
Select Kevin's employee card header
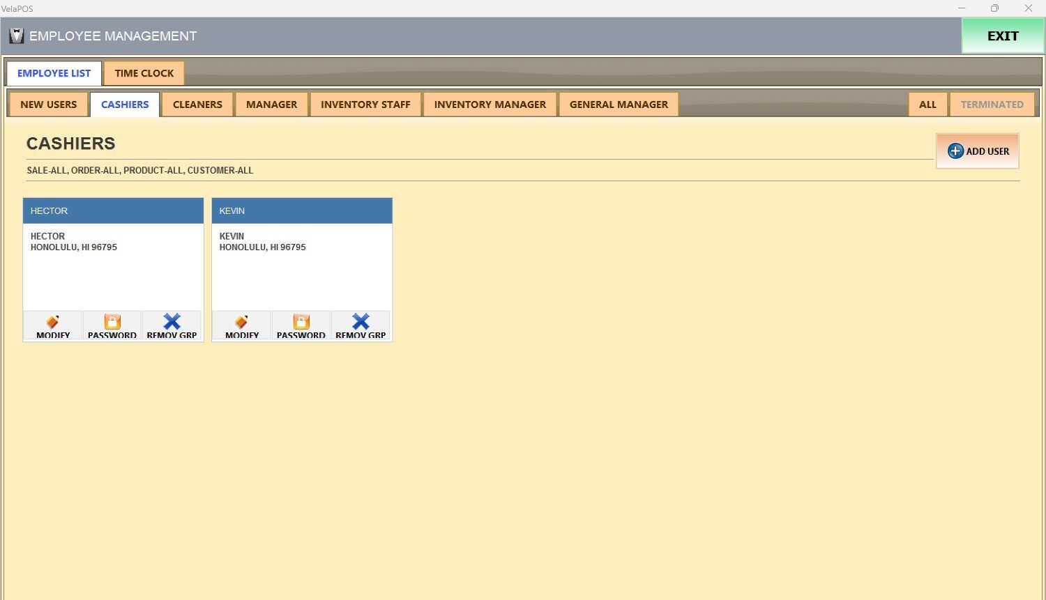[302, 210]
